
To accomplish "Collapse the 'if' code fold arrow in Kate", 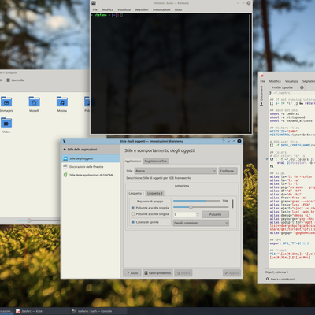I will 267,159.
